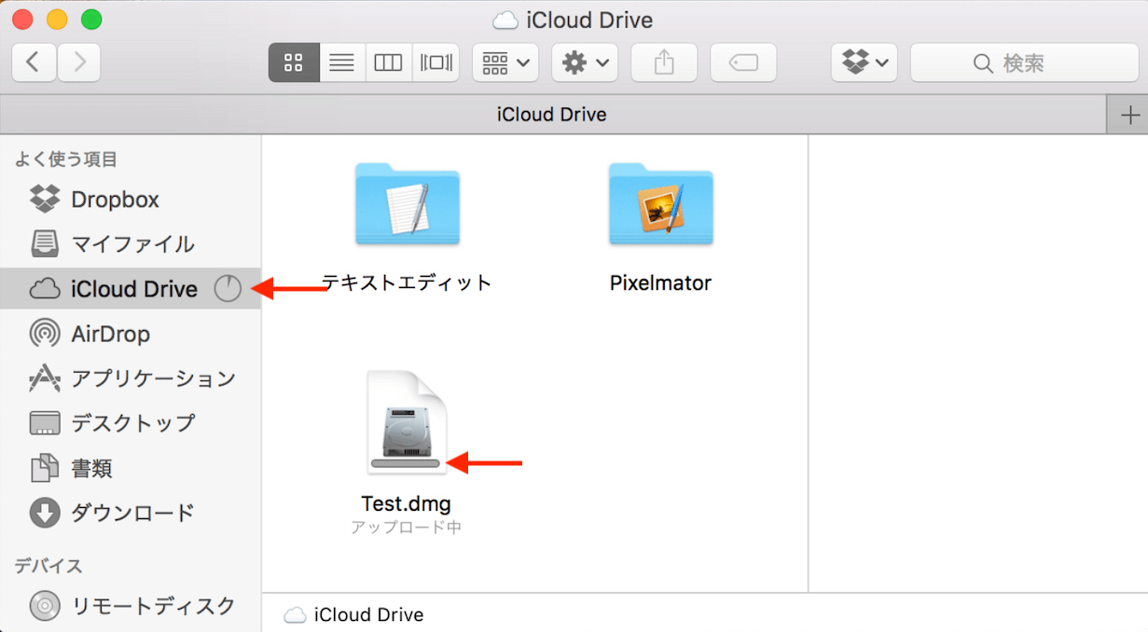Open ダウンロード in the sidebar

coord(131,513)
